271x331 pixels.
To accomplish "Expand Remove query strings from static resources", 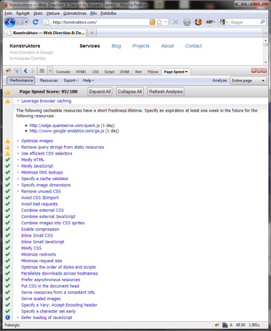I will pyautogui.click(x=18, y=147).
